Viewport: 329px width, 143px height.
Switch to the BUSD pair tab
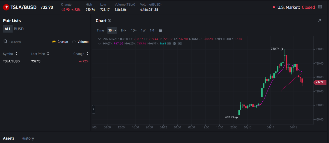(x=19, y=29)
